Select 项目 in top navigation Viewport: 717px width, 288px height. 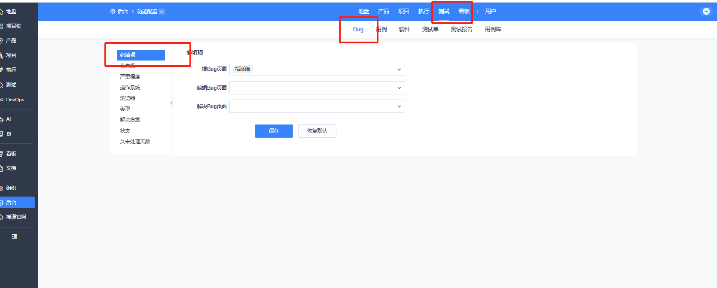click(x=403, y=12)
